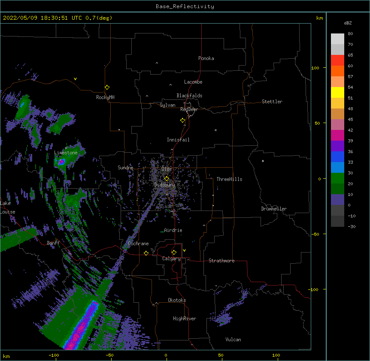Click the Olds city label
Image resolution: width=370 pixels, height=361 pixels.
(x=167, y=169)
